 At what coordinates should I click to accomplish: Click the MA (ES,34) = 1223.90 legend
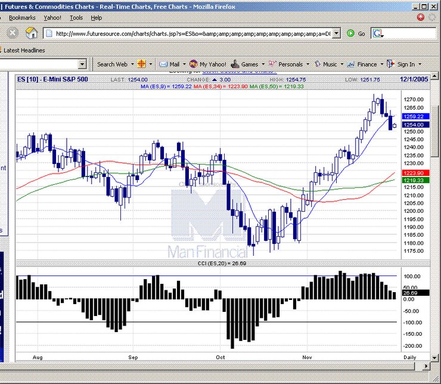point(220,86)
